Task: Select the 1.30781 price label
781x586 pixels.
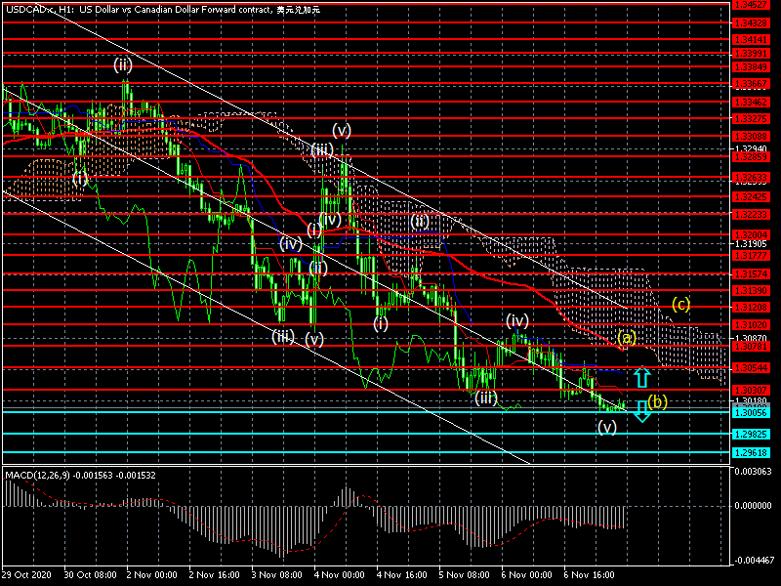Action: (x=751, y=346)
